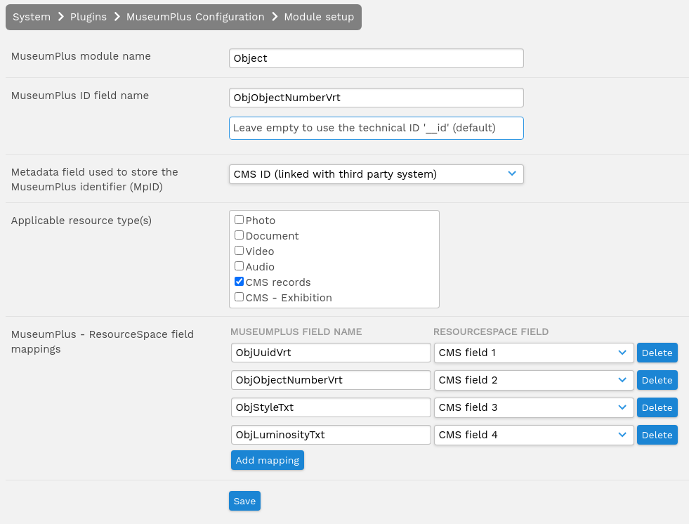Open CMS field 2 dropdown
Screen dimensions: 689x524
tap(534, 380)
